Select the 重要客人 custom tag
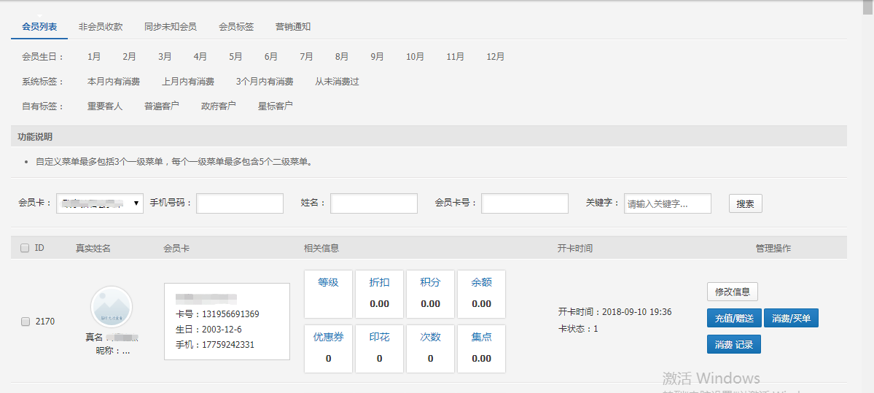874x393 pixels. (x=105, y=106)
